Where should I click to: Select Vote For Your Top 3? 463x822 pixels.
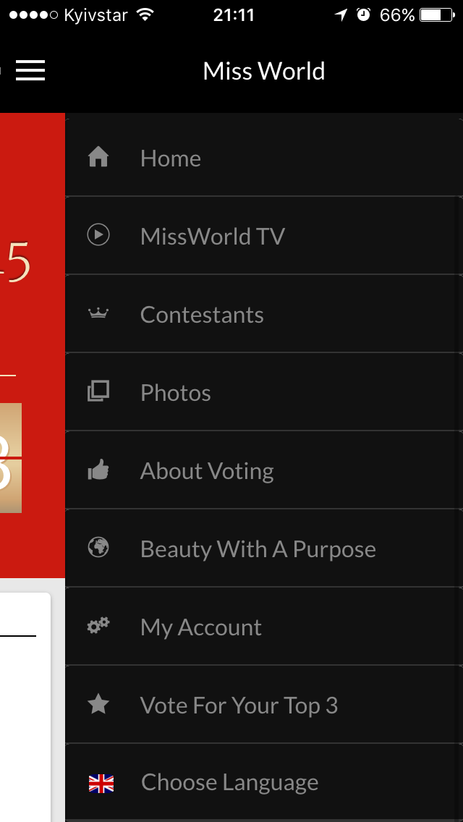pos(264,704)
